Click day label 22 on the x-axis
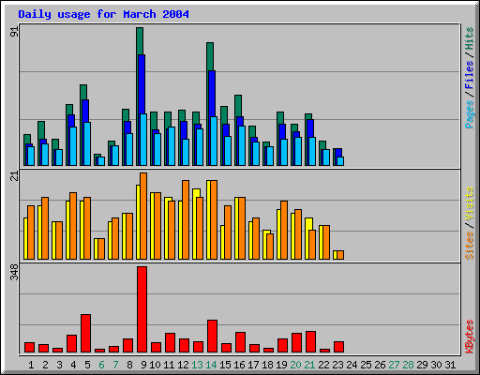 [x=323, y=365]
